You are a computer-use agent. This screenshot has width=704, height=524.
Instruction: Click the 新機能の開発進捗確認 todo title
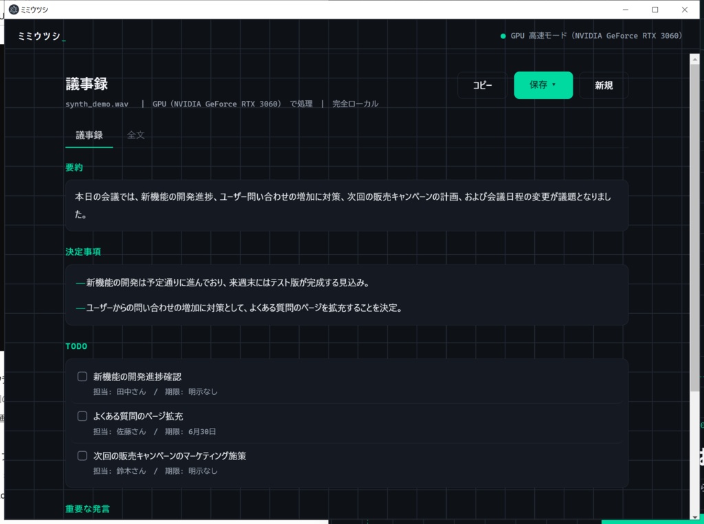click(x=137, y=376)
